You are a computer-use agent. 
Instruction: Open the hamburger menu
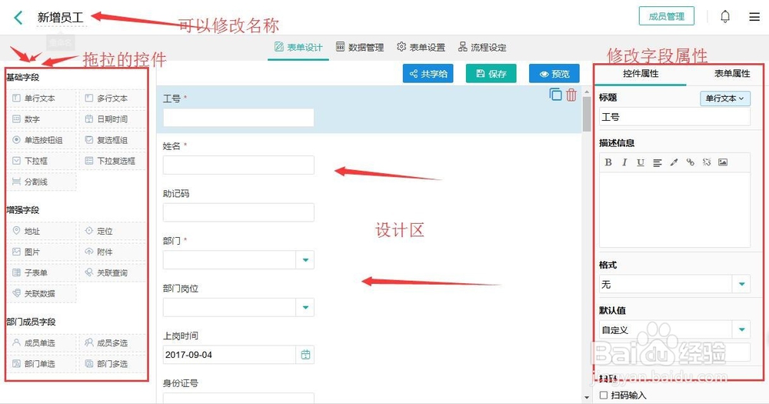tap(754, 17)
